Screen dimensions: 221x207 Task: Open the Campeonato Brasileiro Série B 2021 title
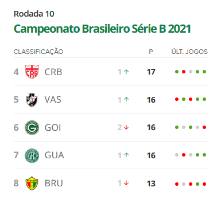coord(102,29)
